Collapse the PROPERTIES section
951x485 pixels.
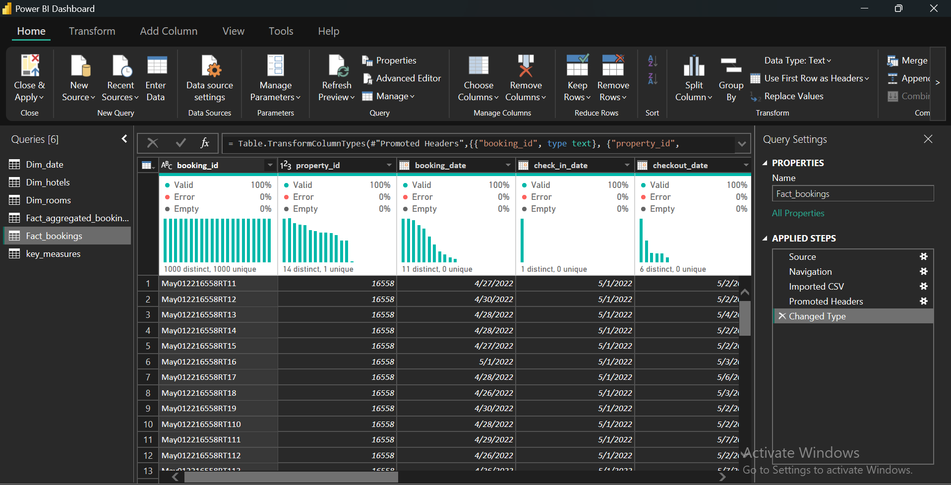point(765,163)
